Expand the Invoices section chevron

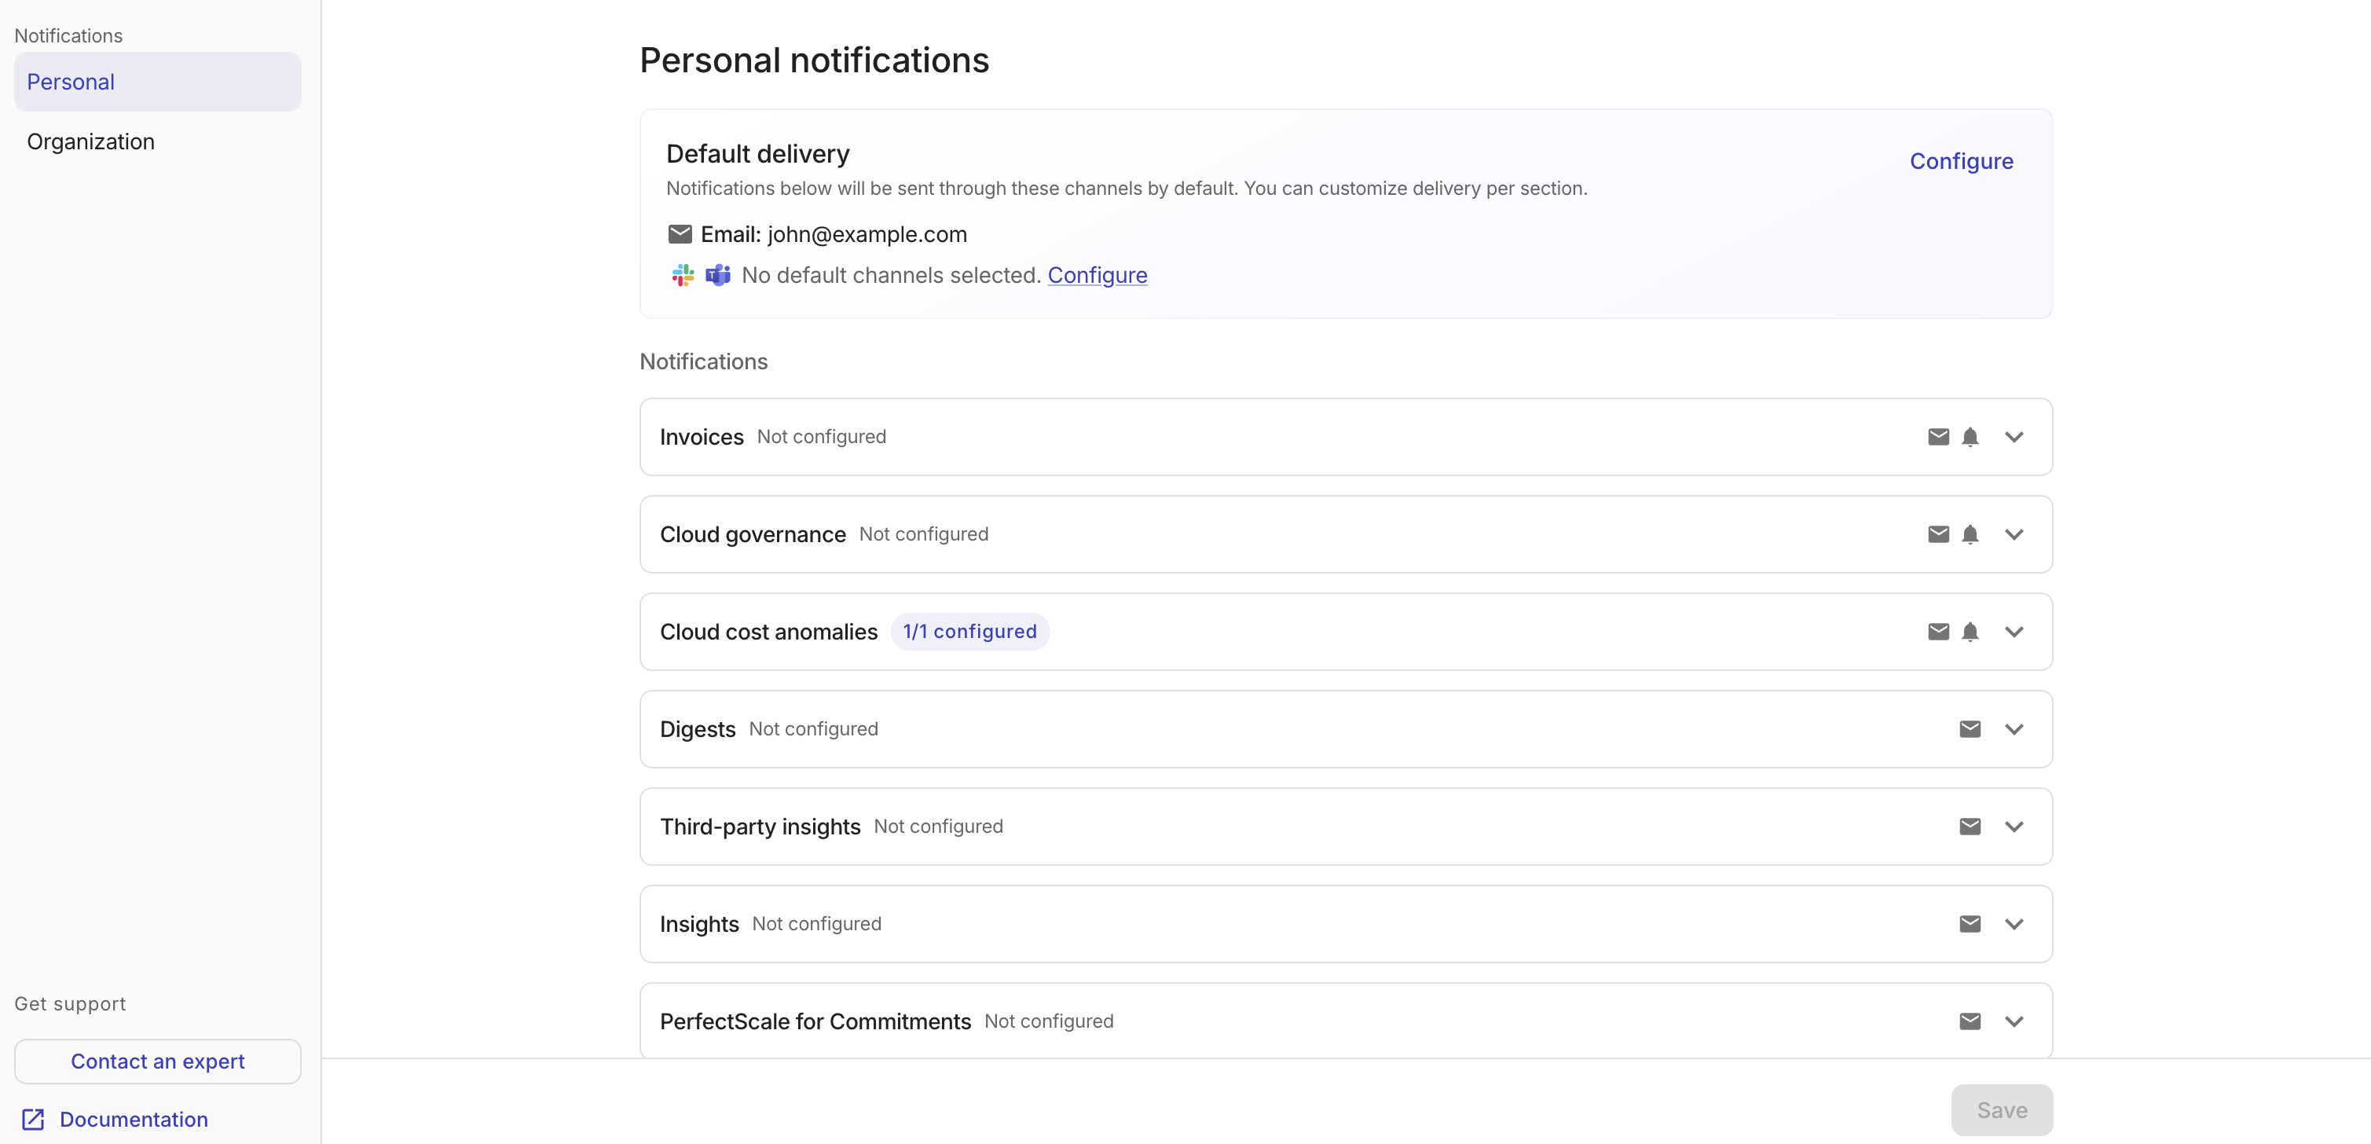point(2014,436)
